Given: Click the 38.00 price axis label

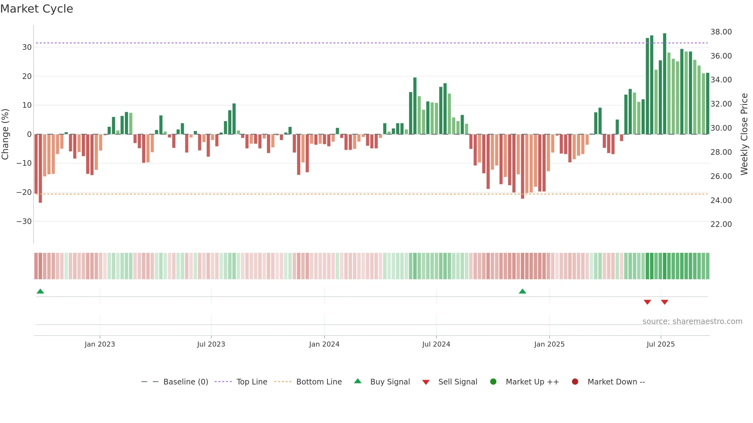Looking at the screenshot, I should coord(721,32).
